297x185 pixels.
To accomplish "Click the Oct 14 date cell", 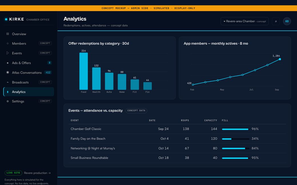I will 163,148.
